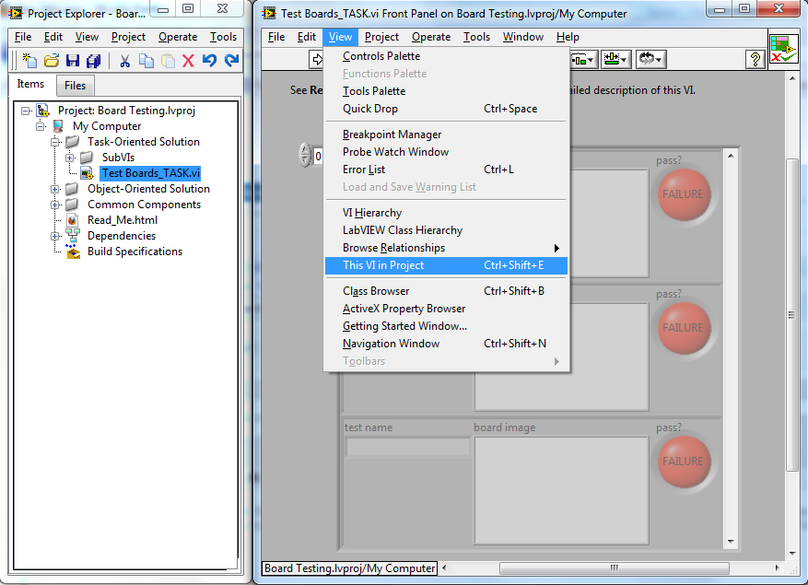The height and width of the screenshot is (585, 808).
Task: Collapse the Task-Oriented Solution folder
Action: point(54,142)
